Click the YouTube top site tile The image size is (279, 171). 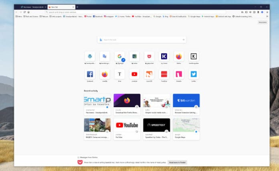(x=134, y=74)
